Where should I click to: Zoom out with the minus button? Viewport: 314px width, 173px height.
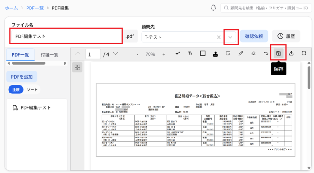tap(137, 54)
